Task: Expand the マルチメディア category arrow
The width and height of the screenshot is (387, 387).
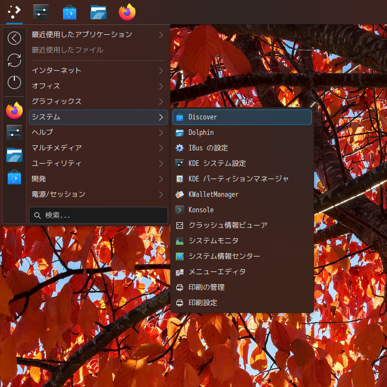Action: pos(161,148)
